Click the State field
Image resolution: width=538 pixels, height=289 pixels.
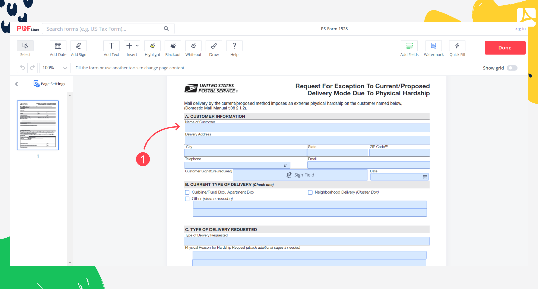tap(338, 153)
